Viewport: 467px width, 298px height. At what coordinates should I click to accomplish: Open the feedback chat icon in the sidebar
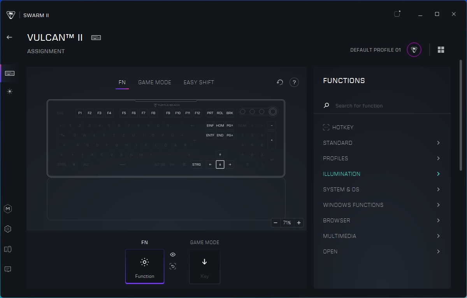coord(8,269)
